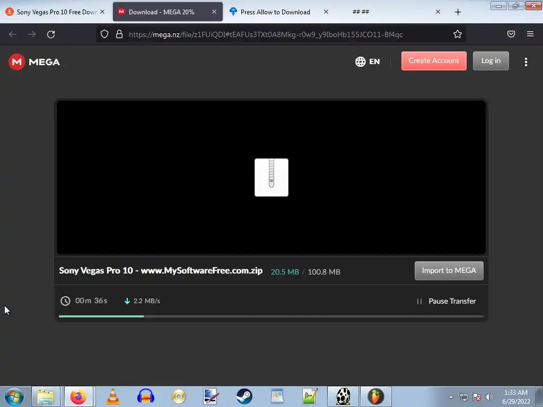Click the Firefox taskbar icon
The width and height of the screenshot is (543, 407).
(78, 396)
